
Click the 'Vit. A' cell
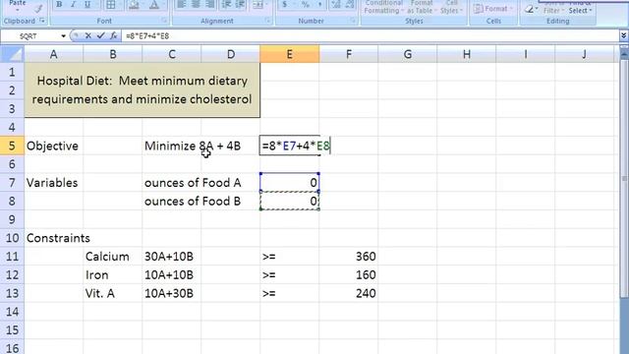[113, 293]
